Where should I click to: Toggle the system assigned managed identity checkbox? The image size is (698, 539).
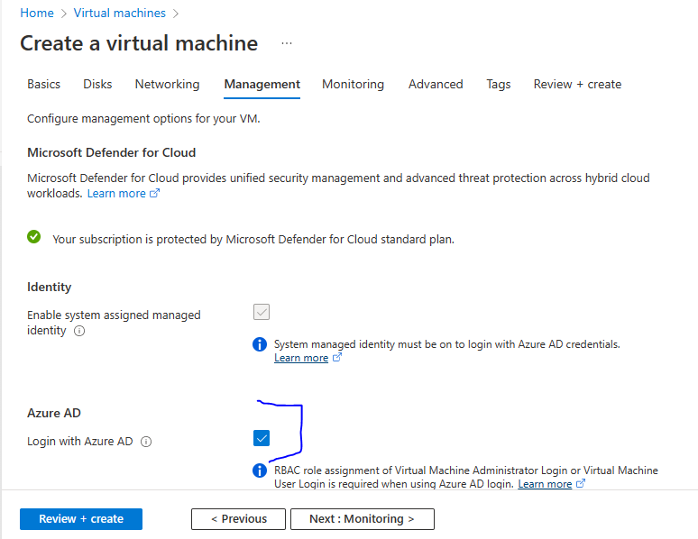pos(262,312)
